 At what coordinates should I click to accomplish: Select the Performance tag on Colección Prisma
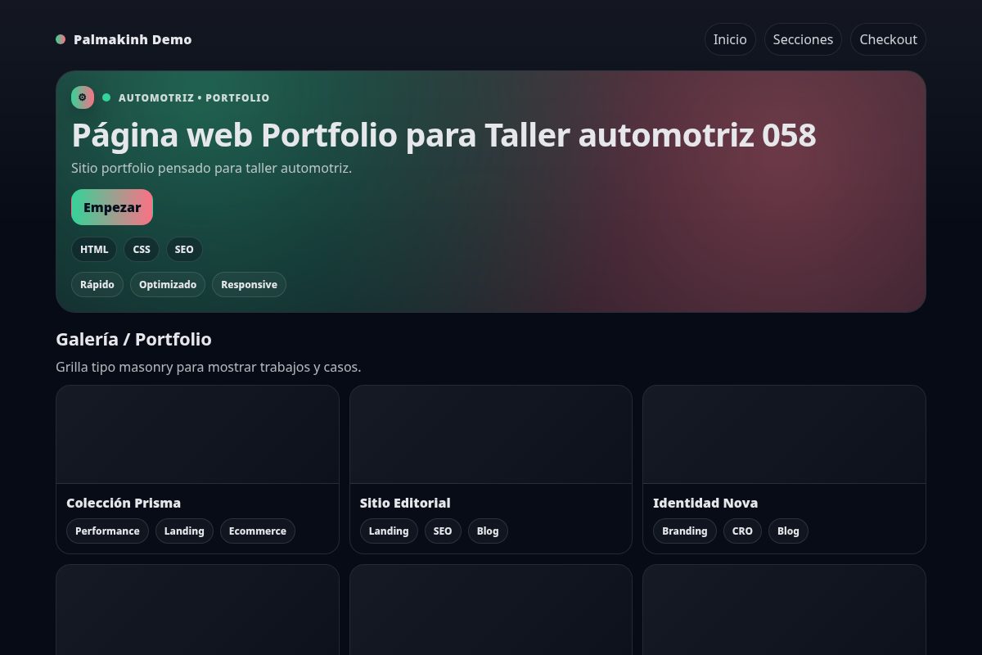pos(107,531)
